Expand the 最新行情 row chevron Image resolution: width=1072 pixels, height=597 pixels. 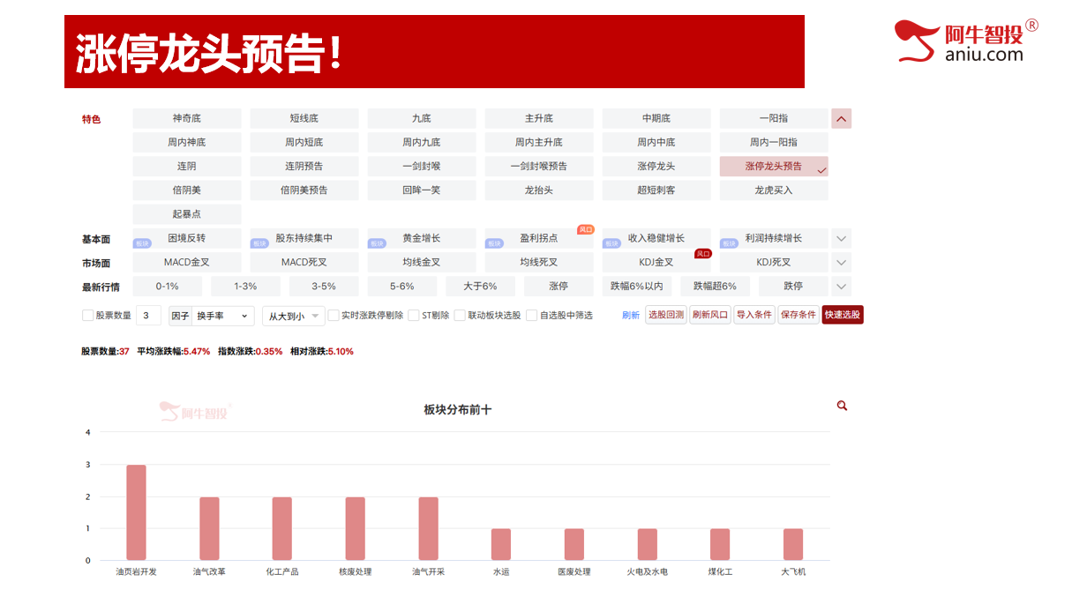click(x=841, y=286)
